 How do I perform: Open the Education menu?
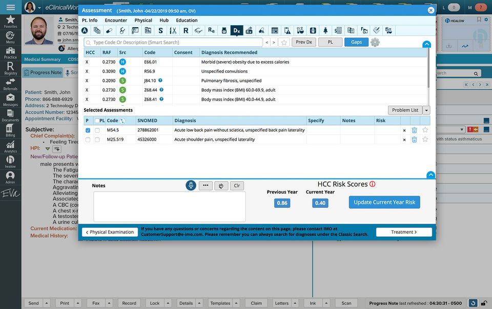pyautogui.click(x=187, y=20)
